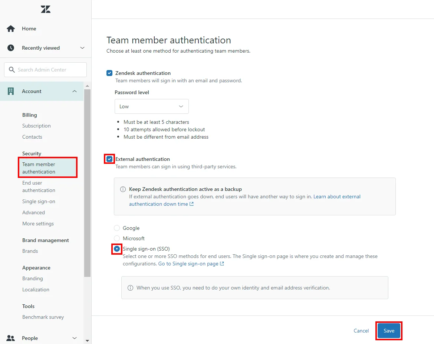This screenshot has height=344, width=434.
Task: Uncheck the Zendesk authentication checkbox
Action: (109, 73)
